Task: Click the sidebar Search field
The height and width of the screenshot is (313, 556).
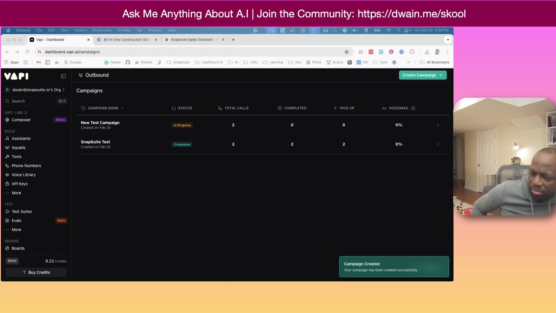Action: pos(36,101)
